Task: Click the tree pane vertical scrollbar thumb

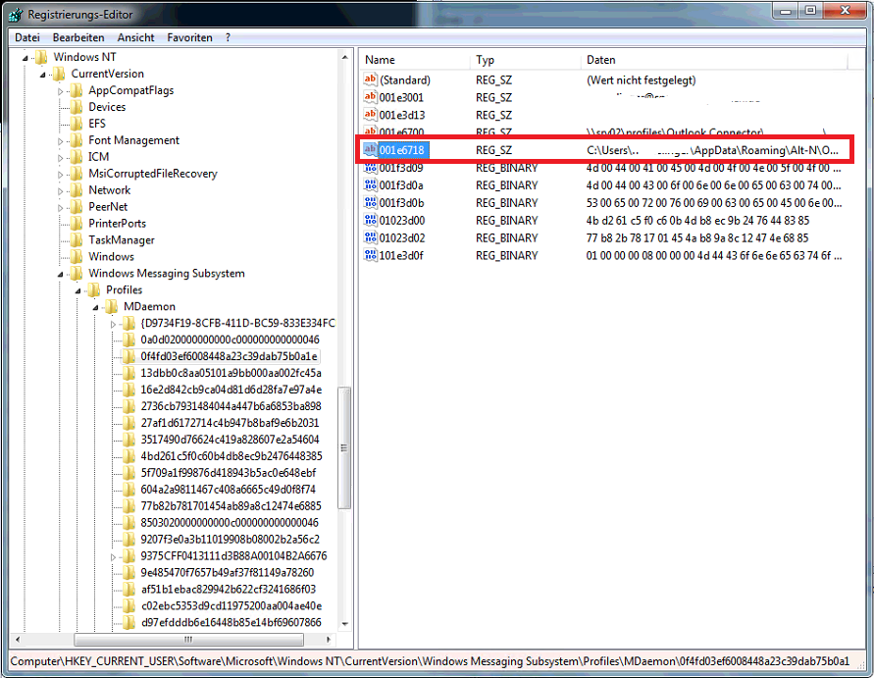Action: (344, 447)
